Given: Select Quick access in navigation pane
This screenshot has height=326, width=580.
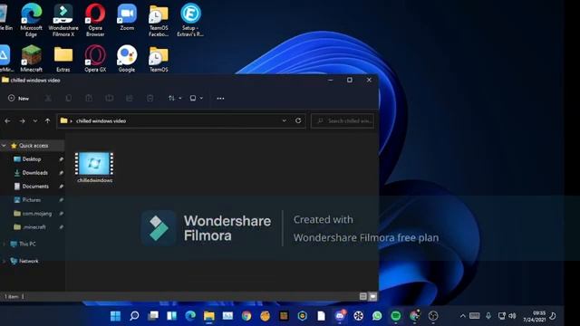Looking at the screenshot, I should point(34,146).
